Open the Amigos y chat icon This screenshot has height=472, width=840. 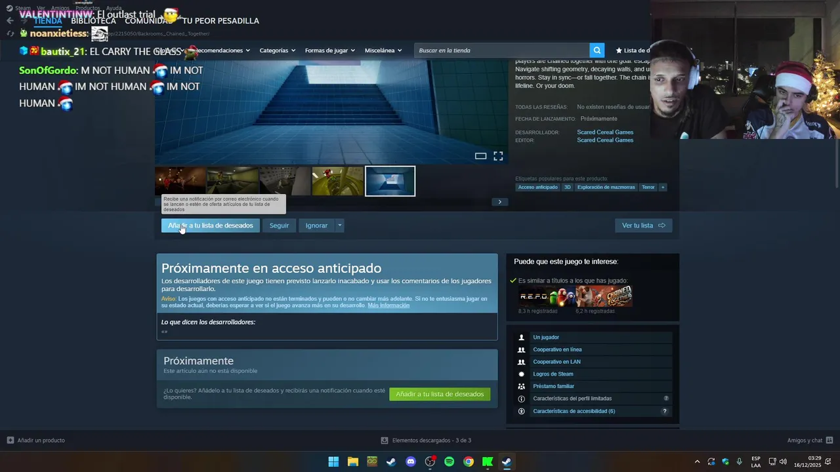point(829,441)
